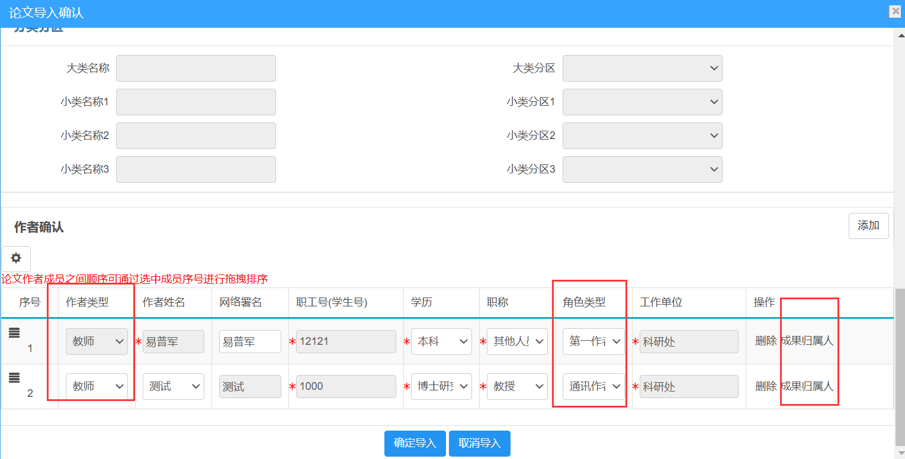The width and height of the screenshot is (905, 459).
Task: Click row 1 drag handle icon
Action: click(x=14, y=333)
